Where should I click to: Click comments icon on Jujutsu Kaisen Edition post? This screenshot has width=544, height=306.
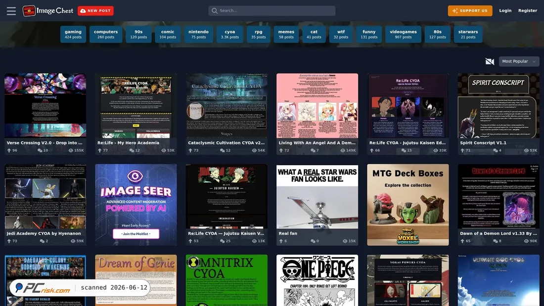[x=404, y=150]
